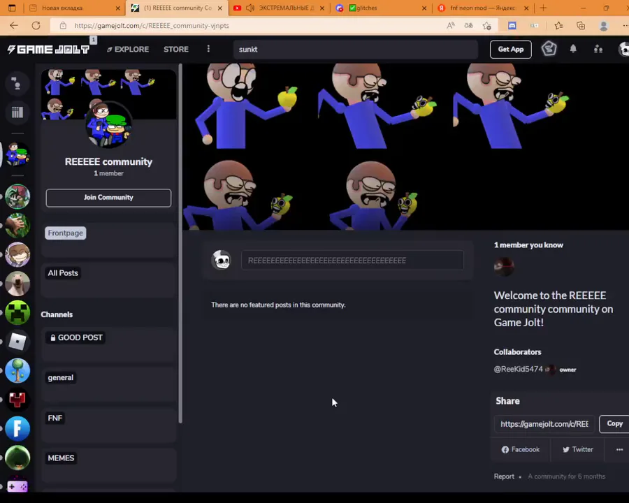629x503 pixels.
Task: Open the dog face community icon
Action: [17, 284]
